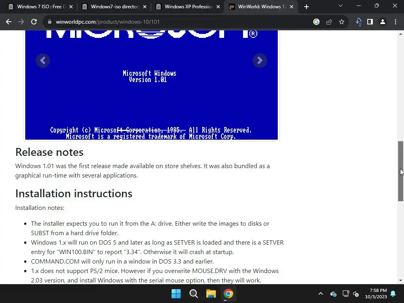The height and width of the screenshot is (303, 404).
Task: Click the Windows 1.01 screenshot image
Action: click(x=151, y=85)
